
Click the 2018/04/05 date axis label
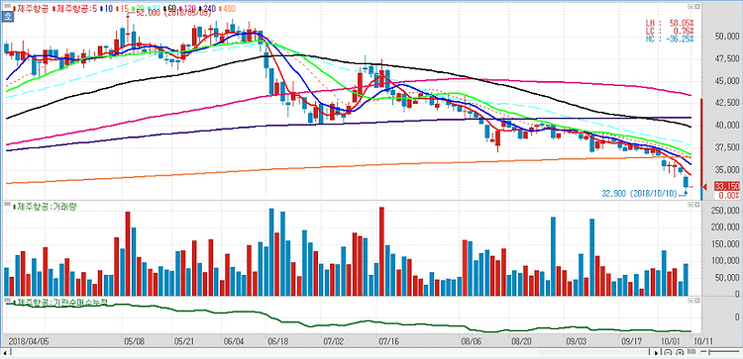[x=30, y=340]
